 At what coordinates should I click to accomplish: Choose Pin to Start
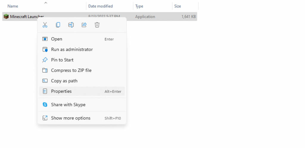pyautogui.click(x=62, y=60)
